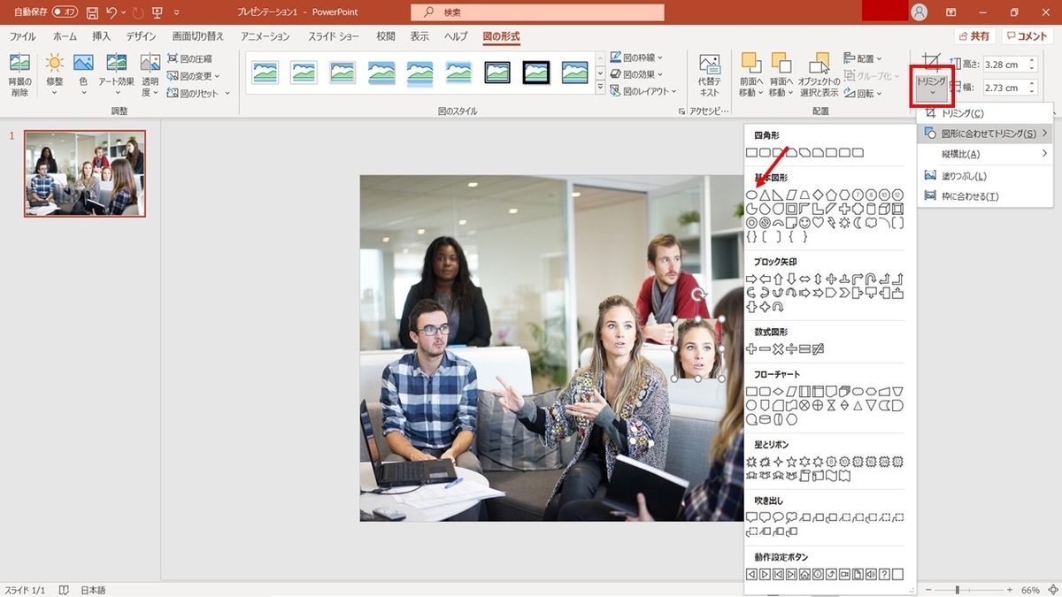This screenshot has height=597, width=1062.
Task: Switch to ホーム tab
Action: (65, 36)
